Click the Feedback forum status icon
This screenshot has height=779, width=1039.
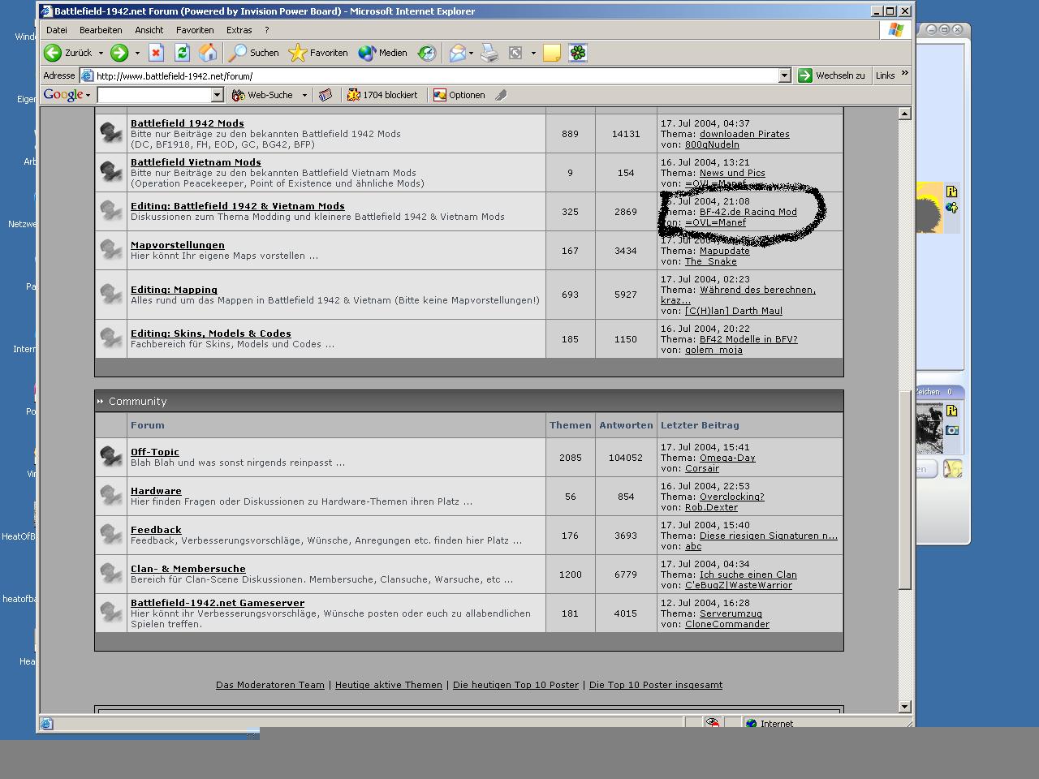(111, 535)
